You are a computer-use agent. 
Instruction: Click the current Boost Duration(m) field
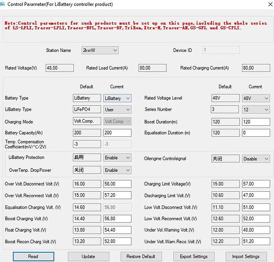[256, 122]
